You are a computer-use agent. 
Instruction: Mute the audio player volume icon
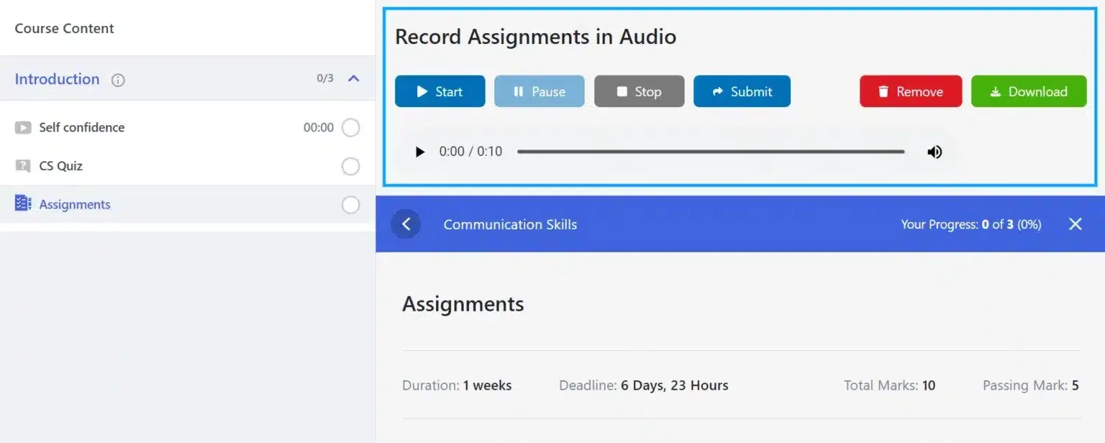tap(935, 152)
